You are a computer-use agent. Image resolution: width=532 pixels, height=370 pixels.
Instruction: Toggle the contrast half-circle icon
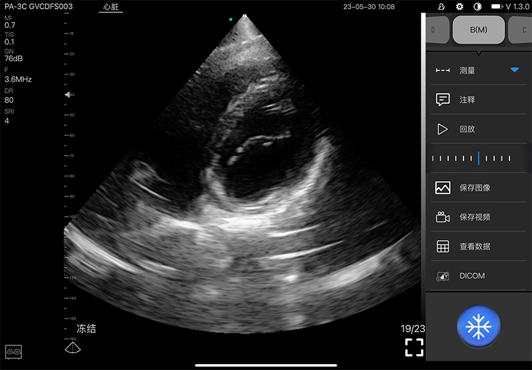(x=477, y=7)
